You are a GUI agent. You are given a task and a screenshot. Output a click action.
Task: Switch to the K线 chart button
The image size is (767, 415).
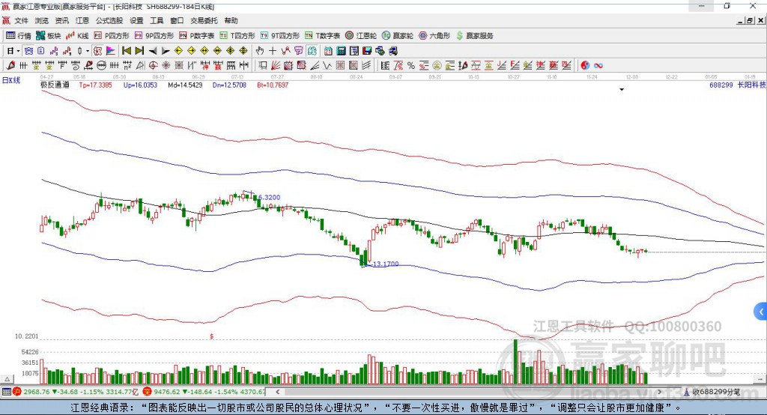(77, 36)
